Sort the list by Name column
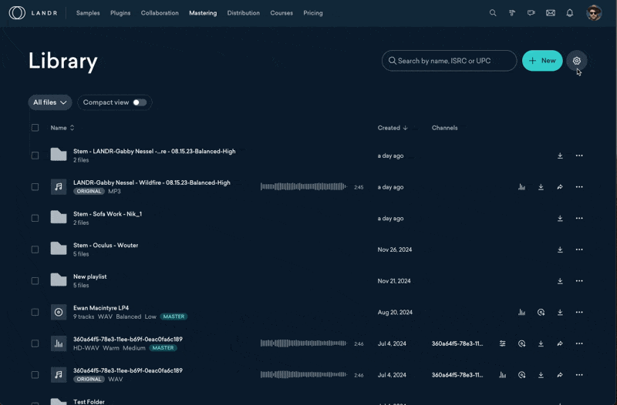617x405 pixels. tap(62, 128)
